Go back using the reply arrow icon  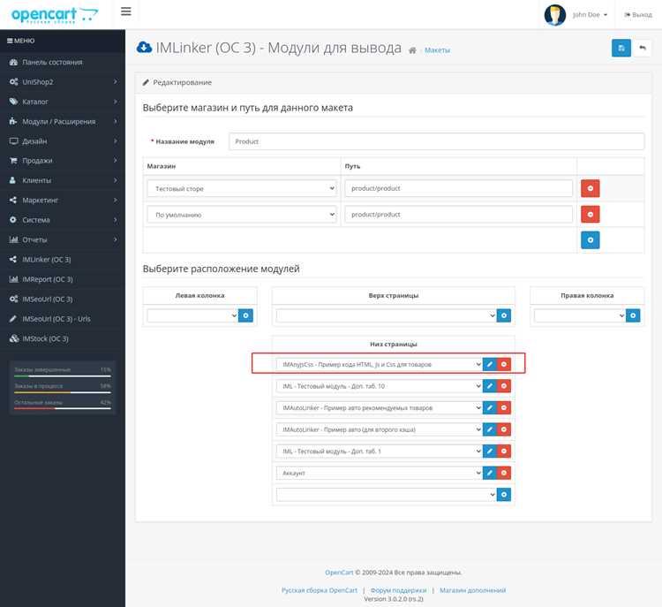[643, 48]
